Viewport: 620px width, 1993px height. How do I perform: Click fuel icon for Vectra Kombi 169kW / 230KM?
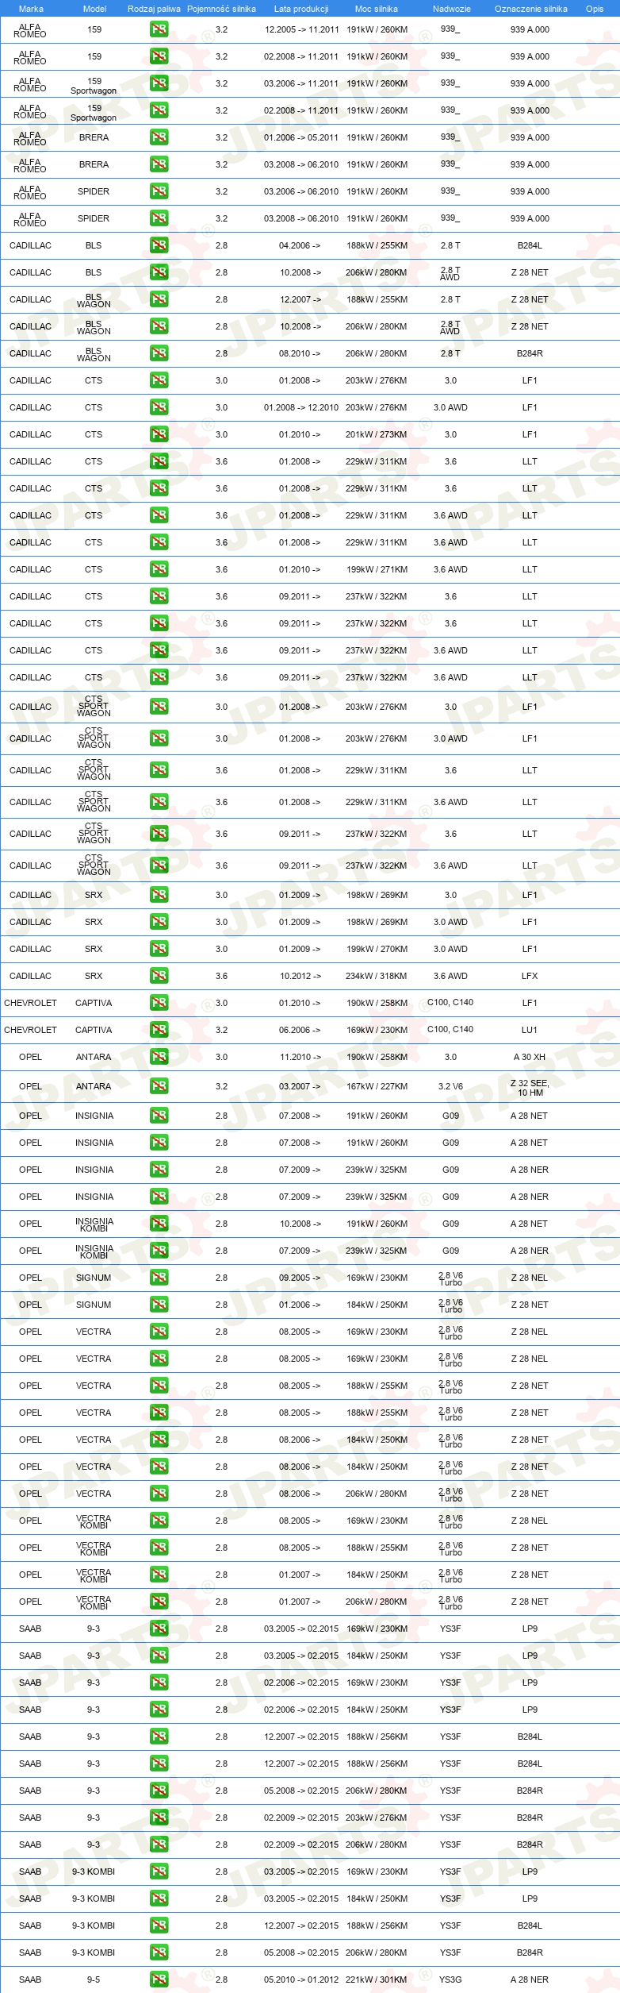159,1521
